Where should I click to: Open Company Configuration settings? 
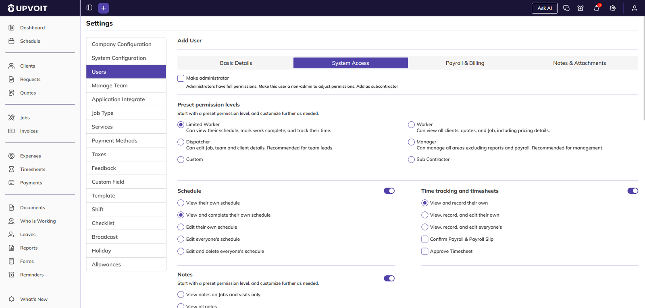(x=126, y=44)
